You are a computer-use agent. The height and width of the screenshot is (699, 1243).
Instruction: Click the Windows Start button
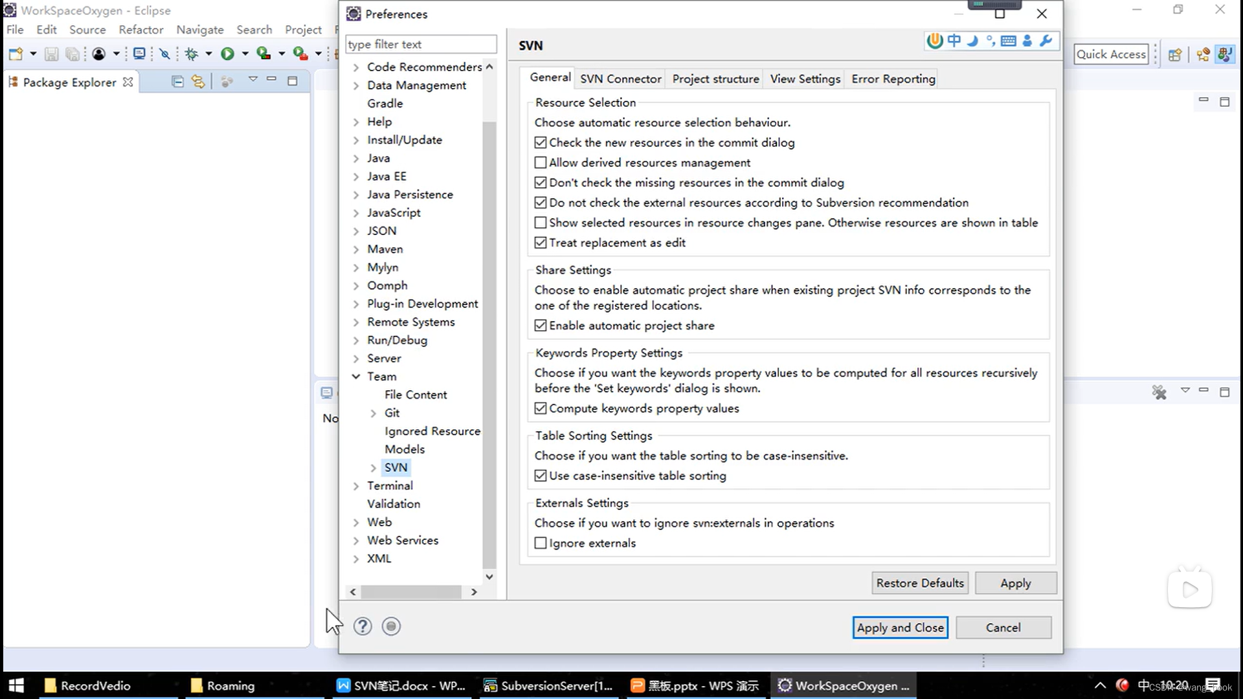16,685
